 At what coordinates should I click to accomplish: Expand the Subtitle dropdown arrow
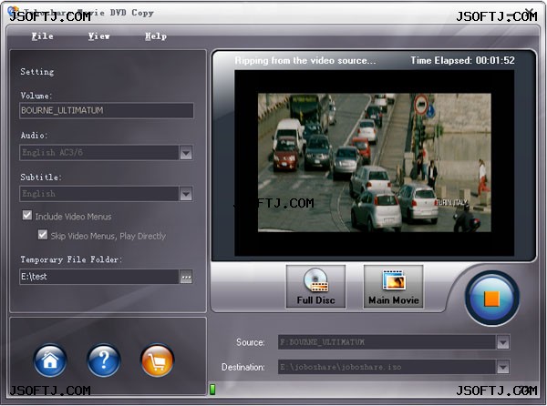click(x=186, y=194)
